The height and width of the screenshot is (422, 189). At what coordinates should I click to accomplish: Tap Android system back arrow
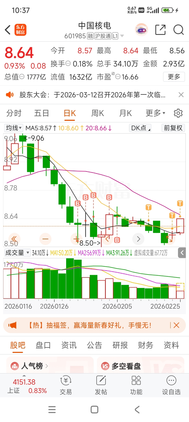coord(137,410)
